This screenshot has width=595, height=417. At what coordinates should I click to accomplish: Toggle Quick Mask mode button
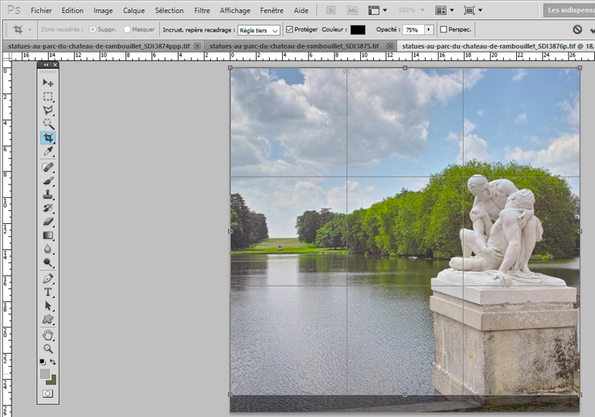tap(48, 394)
